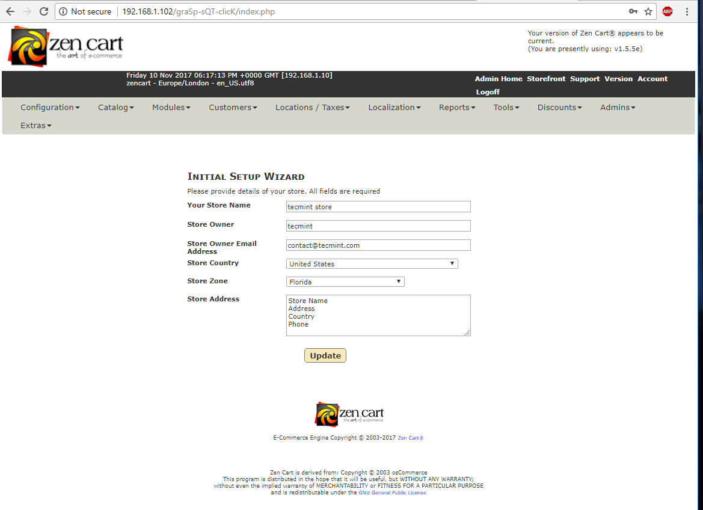The height and width of the screenshot is (510, 703).
Task: Click the Version link
Action: coord(618,79)
